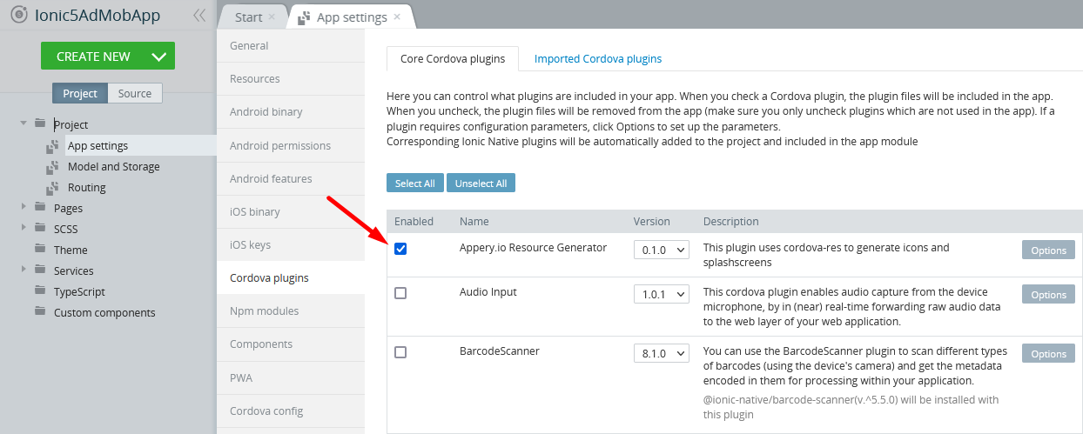Uncheck Appery.io Resource Generator plugin
Image resolution: width=1083 pixels, height=434 pixels.
(x=400, y=249)
